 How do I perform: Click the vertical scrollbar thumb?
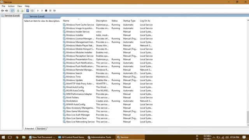point(248,117)
